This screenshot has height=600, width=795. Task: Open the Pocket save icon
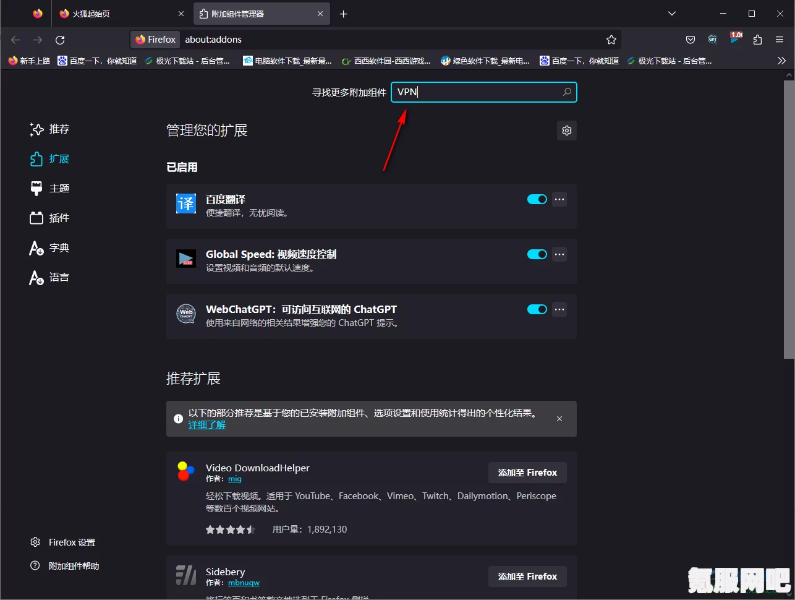tap(691, 40)
